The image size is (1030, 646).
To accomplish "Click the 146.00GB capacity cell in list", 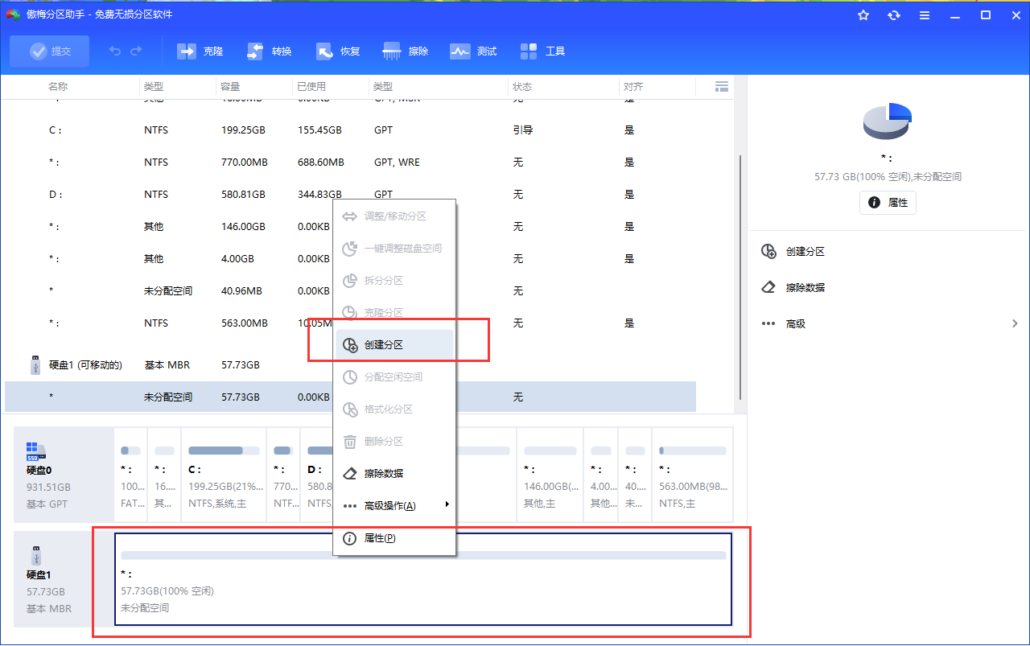I will [243, 227].
